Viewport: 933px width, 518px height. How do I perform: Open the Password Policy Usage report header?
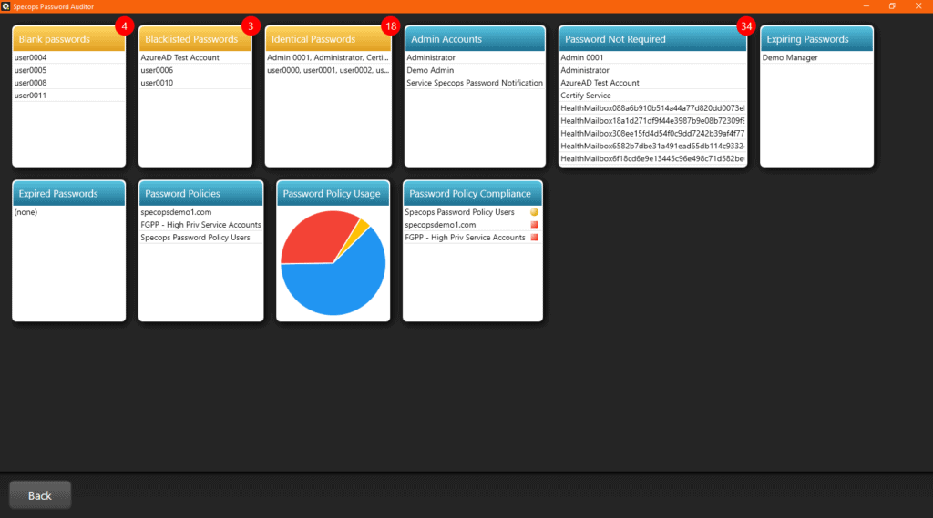[333, 194]
